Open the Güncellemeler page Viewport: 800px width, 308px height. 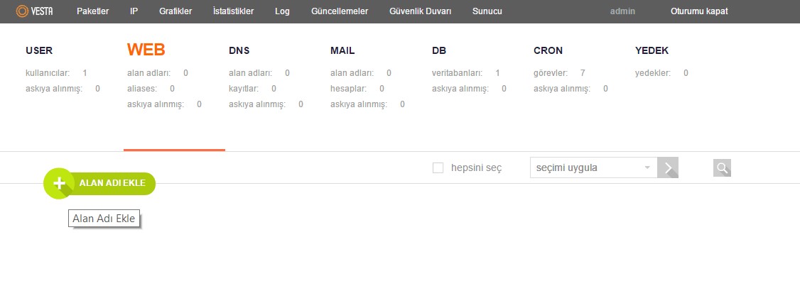click(x=340, y=11)
